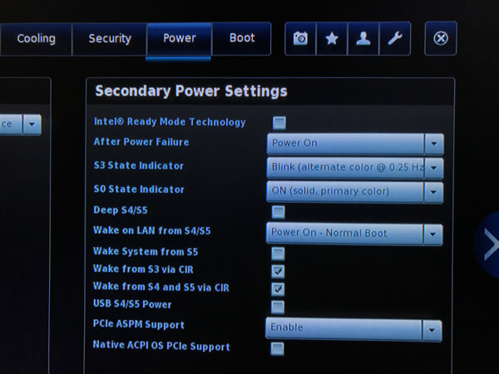
Task: Switch to the Security tab
Action: point(110,39)
